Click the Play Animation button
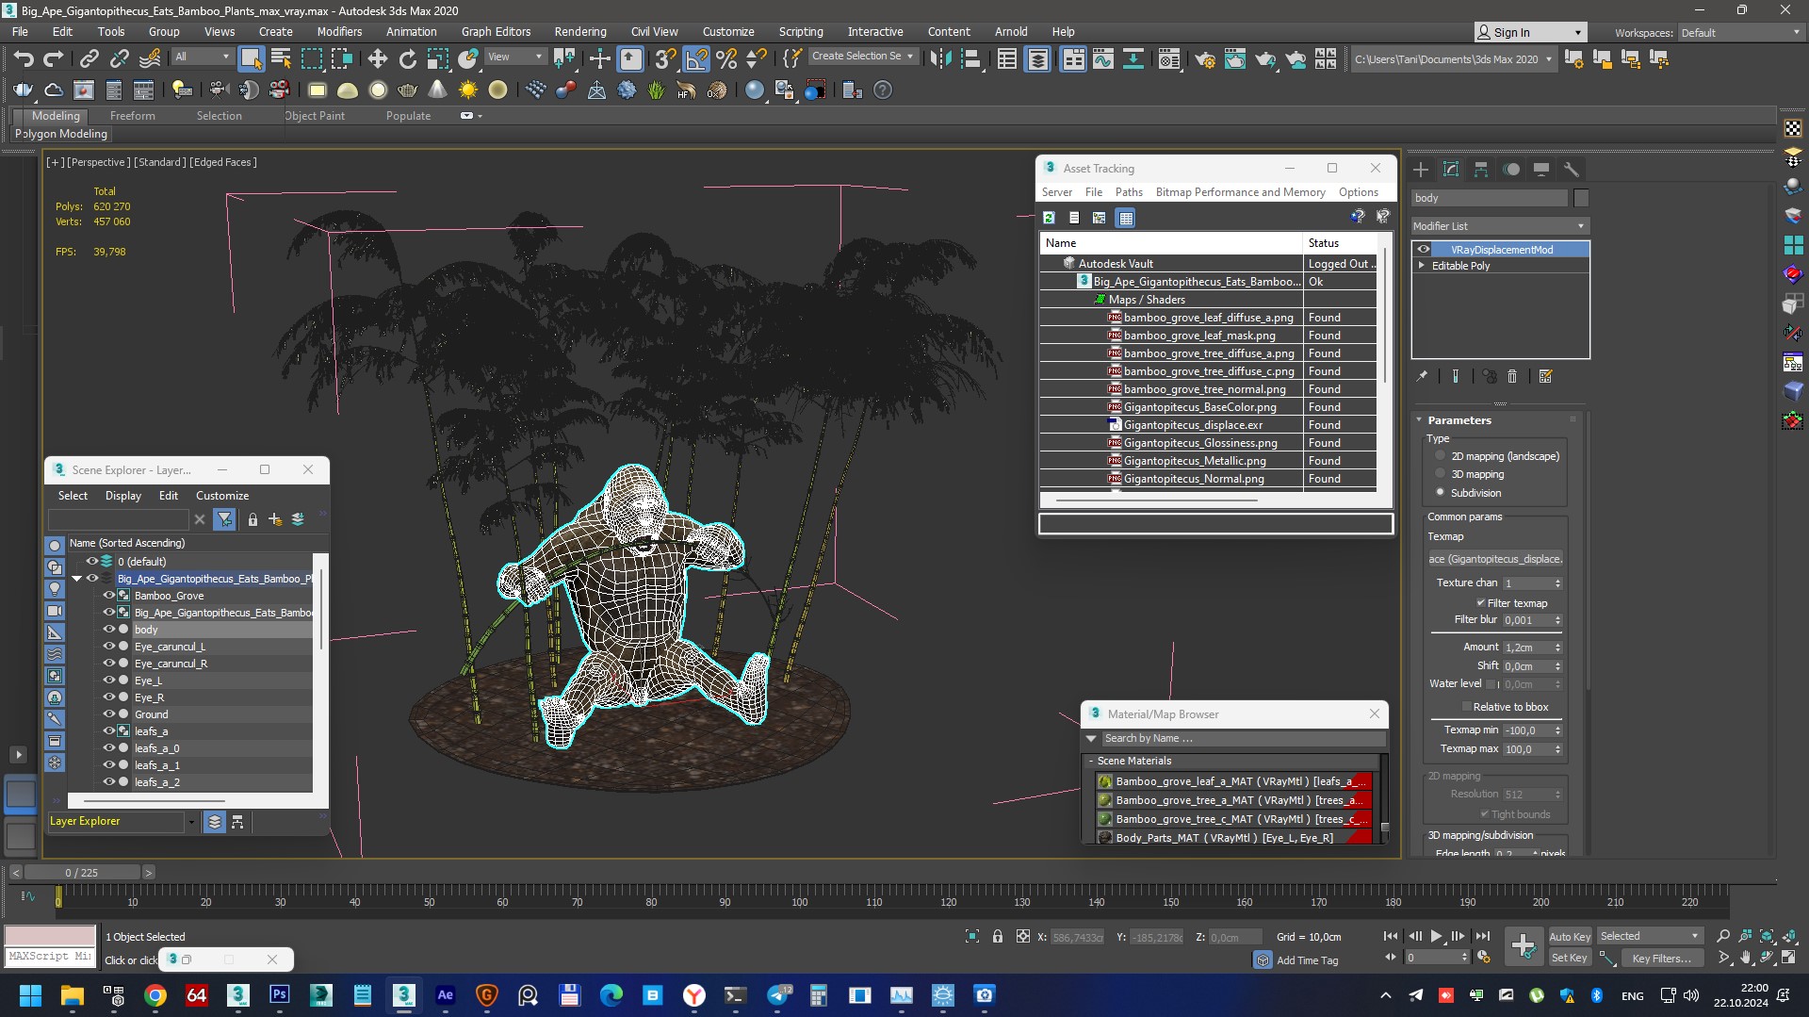This screenshot has width=1809, height=1017. point(1436,936)
